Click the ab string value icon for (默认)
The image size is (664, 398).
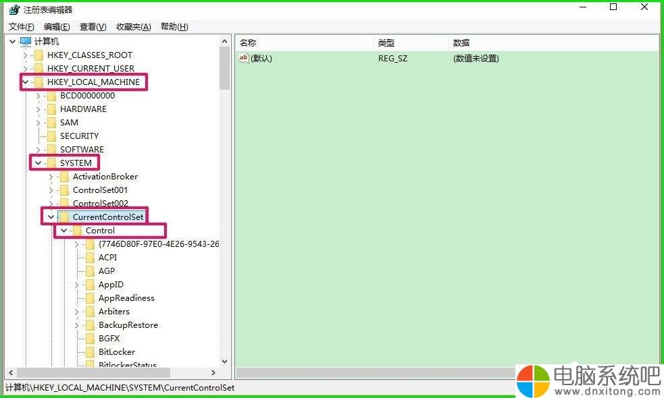[x=243, y=58]
